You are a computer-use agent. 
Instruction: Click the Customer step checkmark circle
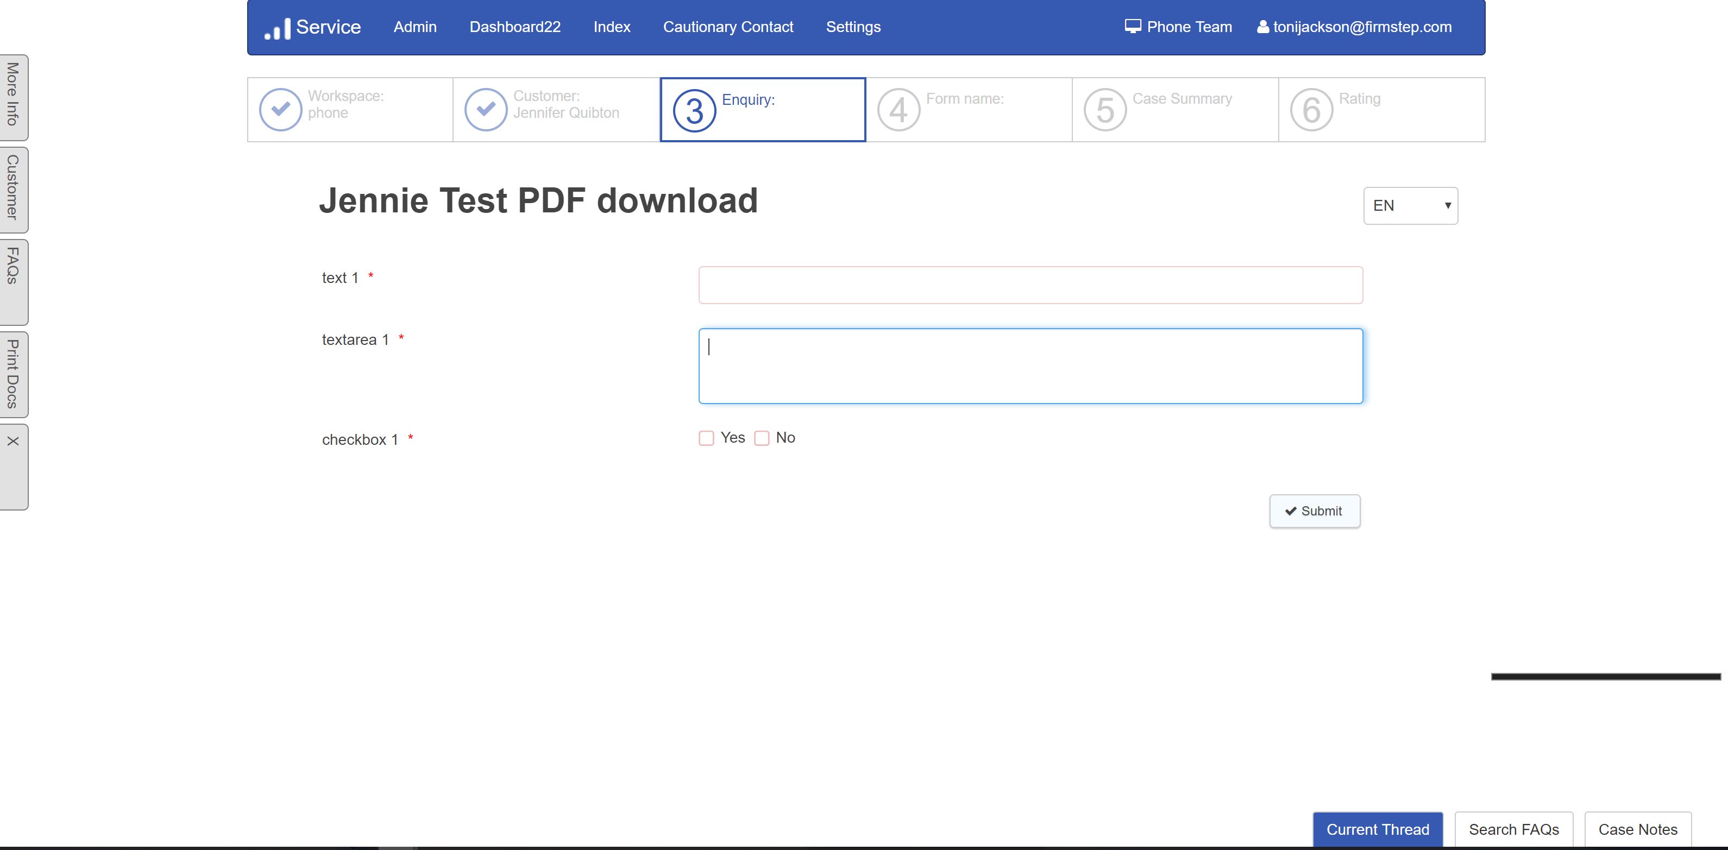click(x=486, y=109)
